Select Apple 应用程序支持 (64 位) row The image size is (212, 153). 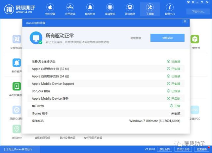coord(106,76)
